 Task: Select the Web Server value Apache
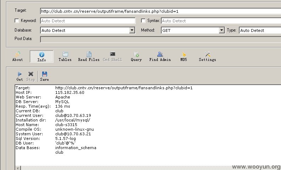[x=63, y=97]
